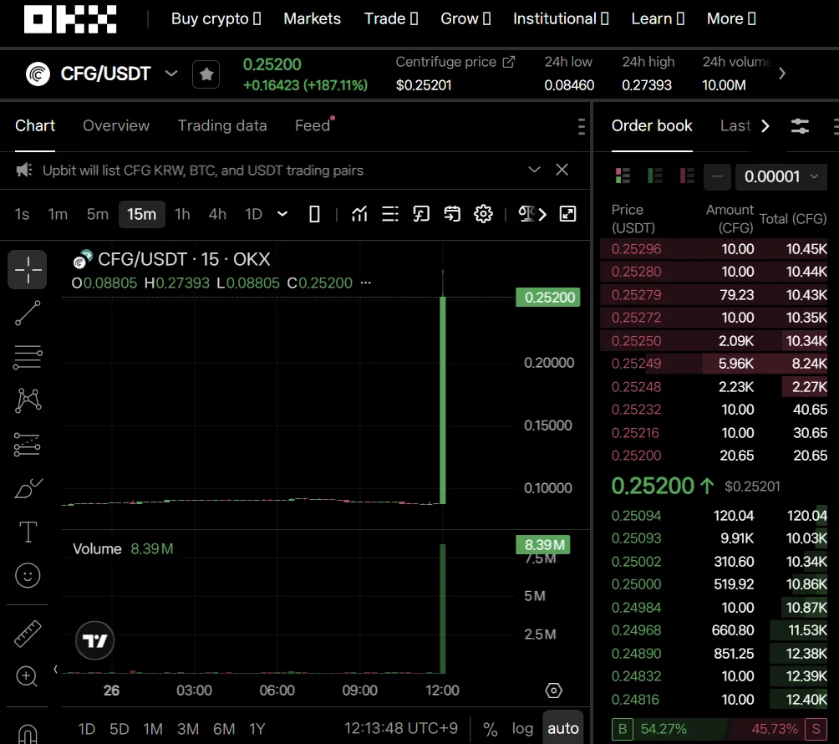Switch to Trading data tab

pyautogui.click(x=222, y=125)
